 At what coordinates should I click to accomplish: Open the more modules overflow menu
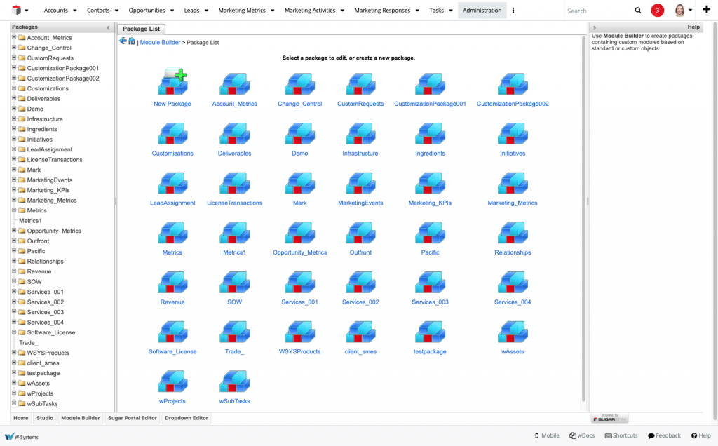[513, 10]
